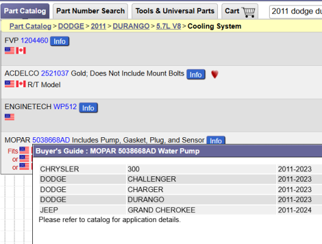Image resolution: width=322 pixels, height=244 pixels.
Task: Click US flag next to Fits
Action: coord(24,150)
